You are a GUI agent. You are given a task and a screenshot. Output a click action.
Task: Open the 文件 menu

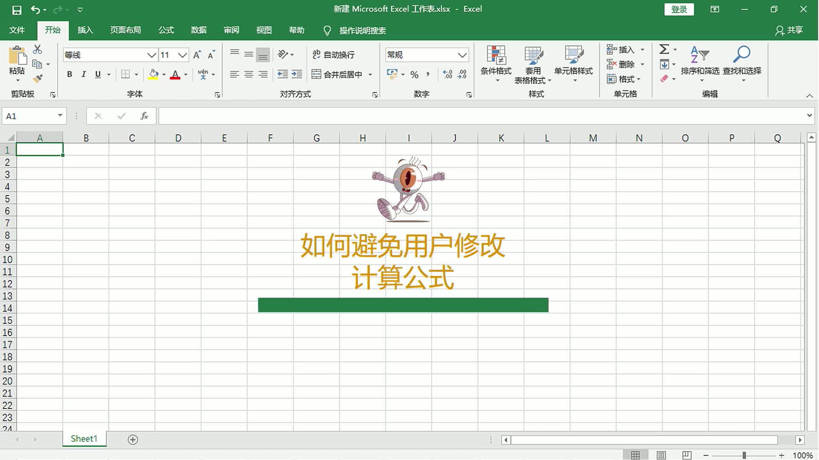(x=17, y=30)
